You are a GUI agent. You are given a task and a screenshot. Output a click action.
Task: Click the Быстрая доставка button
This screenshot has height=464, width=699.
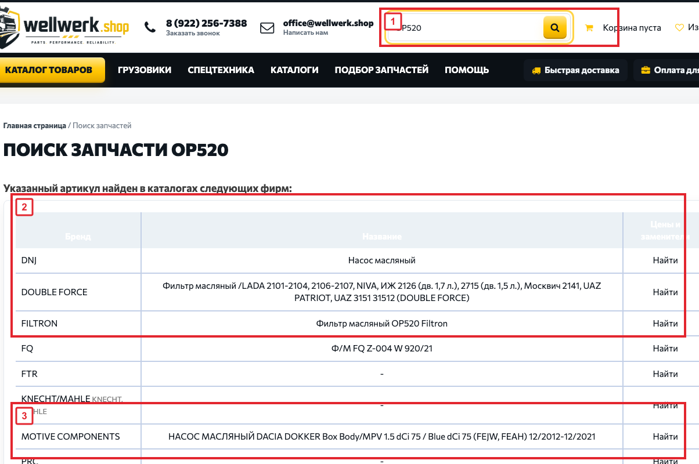[x=575, y=70]
